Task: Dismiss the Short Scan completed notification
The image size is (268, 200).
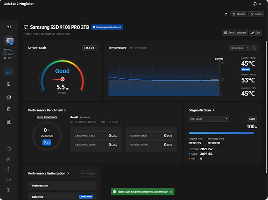Action: pos(171,192)
